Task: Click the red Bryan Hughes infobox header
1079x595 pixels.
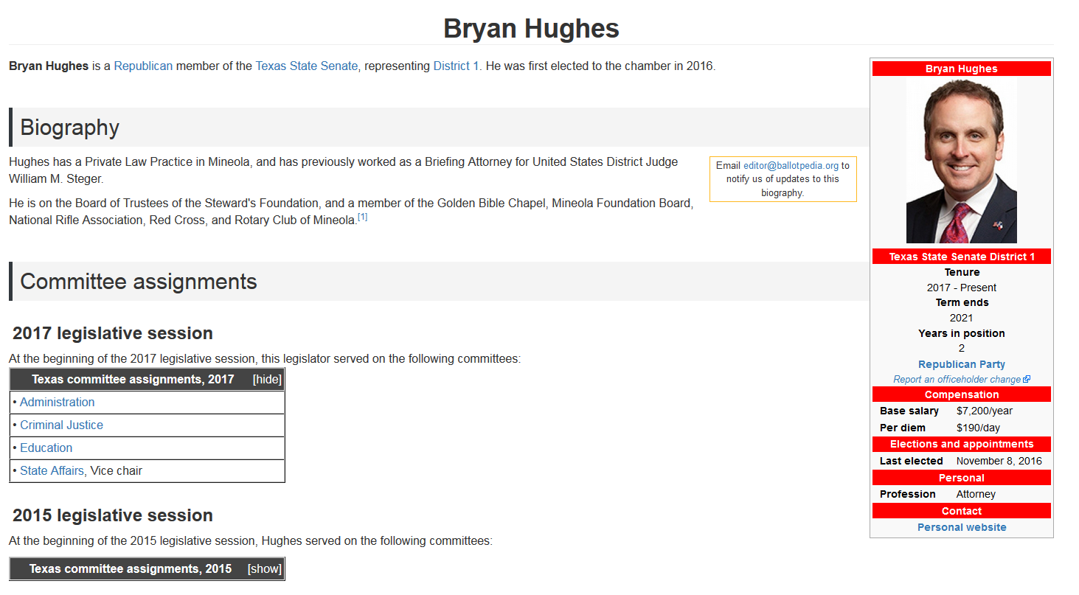Action: coord(961,69)
